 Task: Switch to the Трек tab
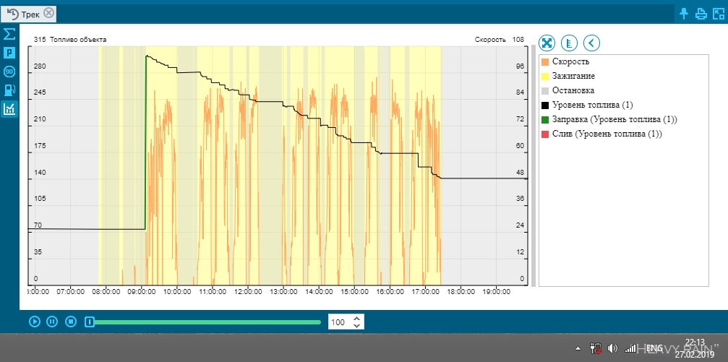pos(24,13)
